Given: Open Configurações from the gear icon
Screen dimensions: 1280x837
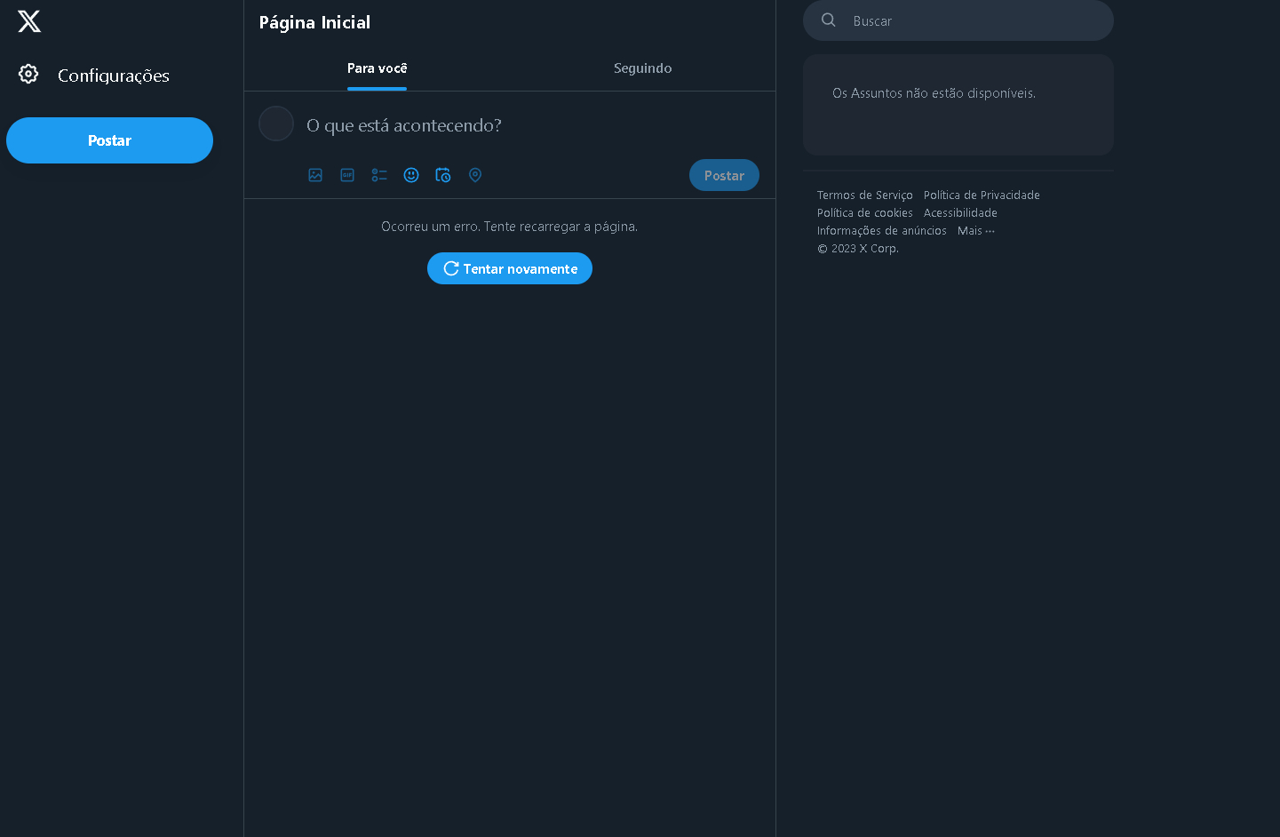Looking at the screenshot, I should click(x=28, y=75).
